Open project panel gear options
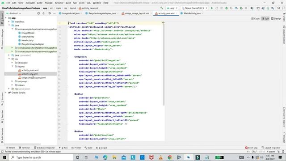Screen dimensions: 286x161 [50, 13]
